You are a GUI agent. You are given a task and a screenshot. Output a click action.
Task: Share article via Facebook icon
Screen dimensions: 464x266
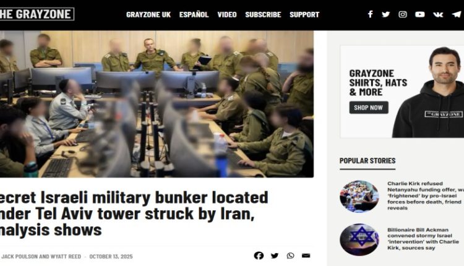coord(259,255)
